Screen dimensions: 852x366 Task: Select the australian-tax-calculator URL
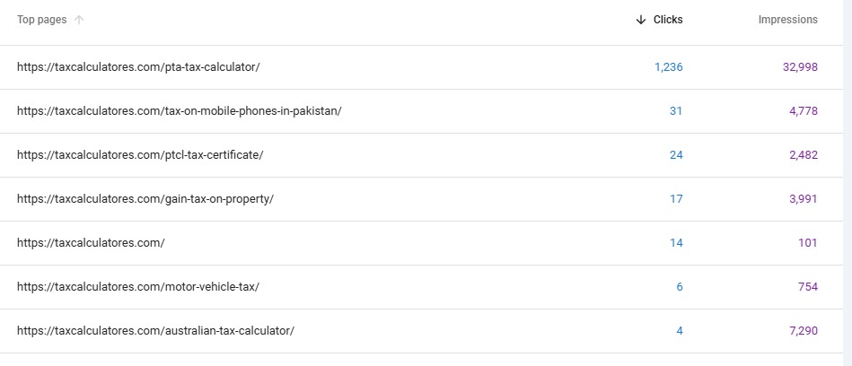(x=155, y=331)
